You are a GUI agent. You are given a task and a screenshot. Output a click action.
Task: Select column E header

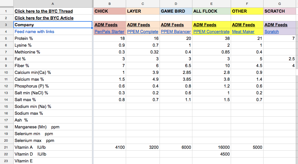click(211, 3)
